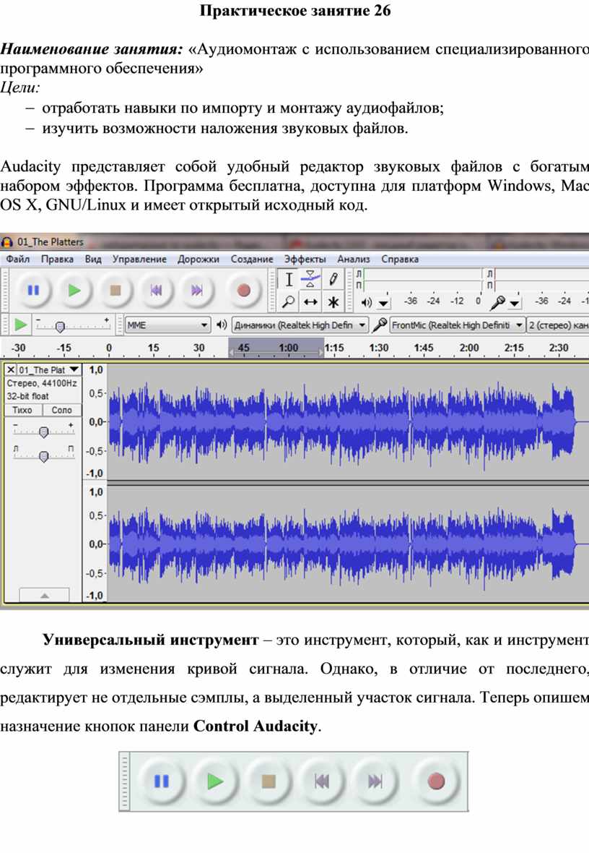Open the FrontMic input device dropdown
589x853 pixels.
(x=457, y=325)
